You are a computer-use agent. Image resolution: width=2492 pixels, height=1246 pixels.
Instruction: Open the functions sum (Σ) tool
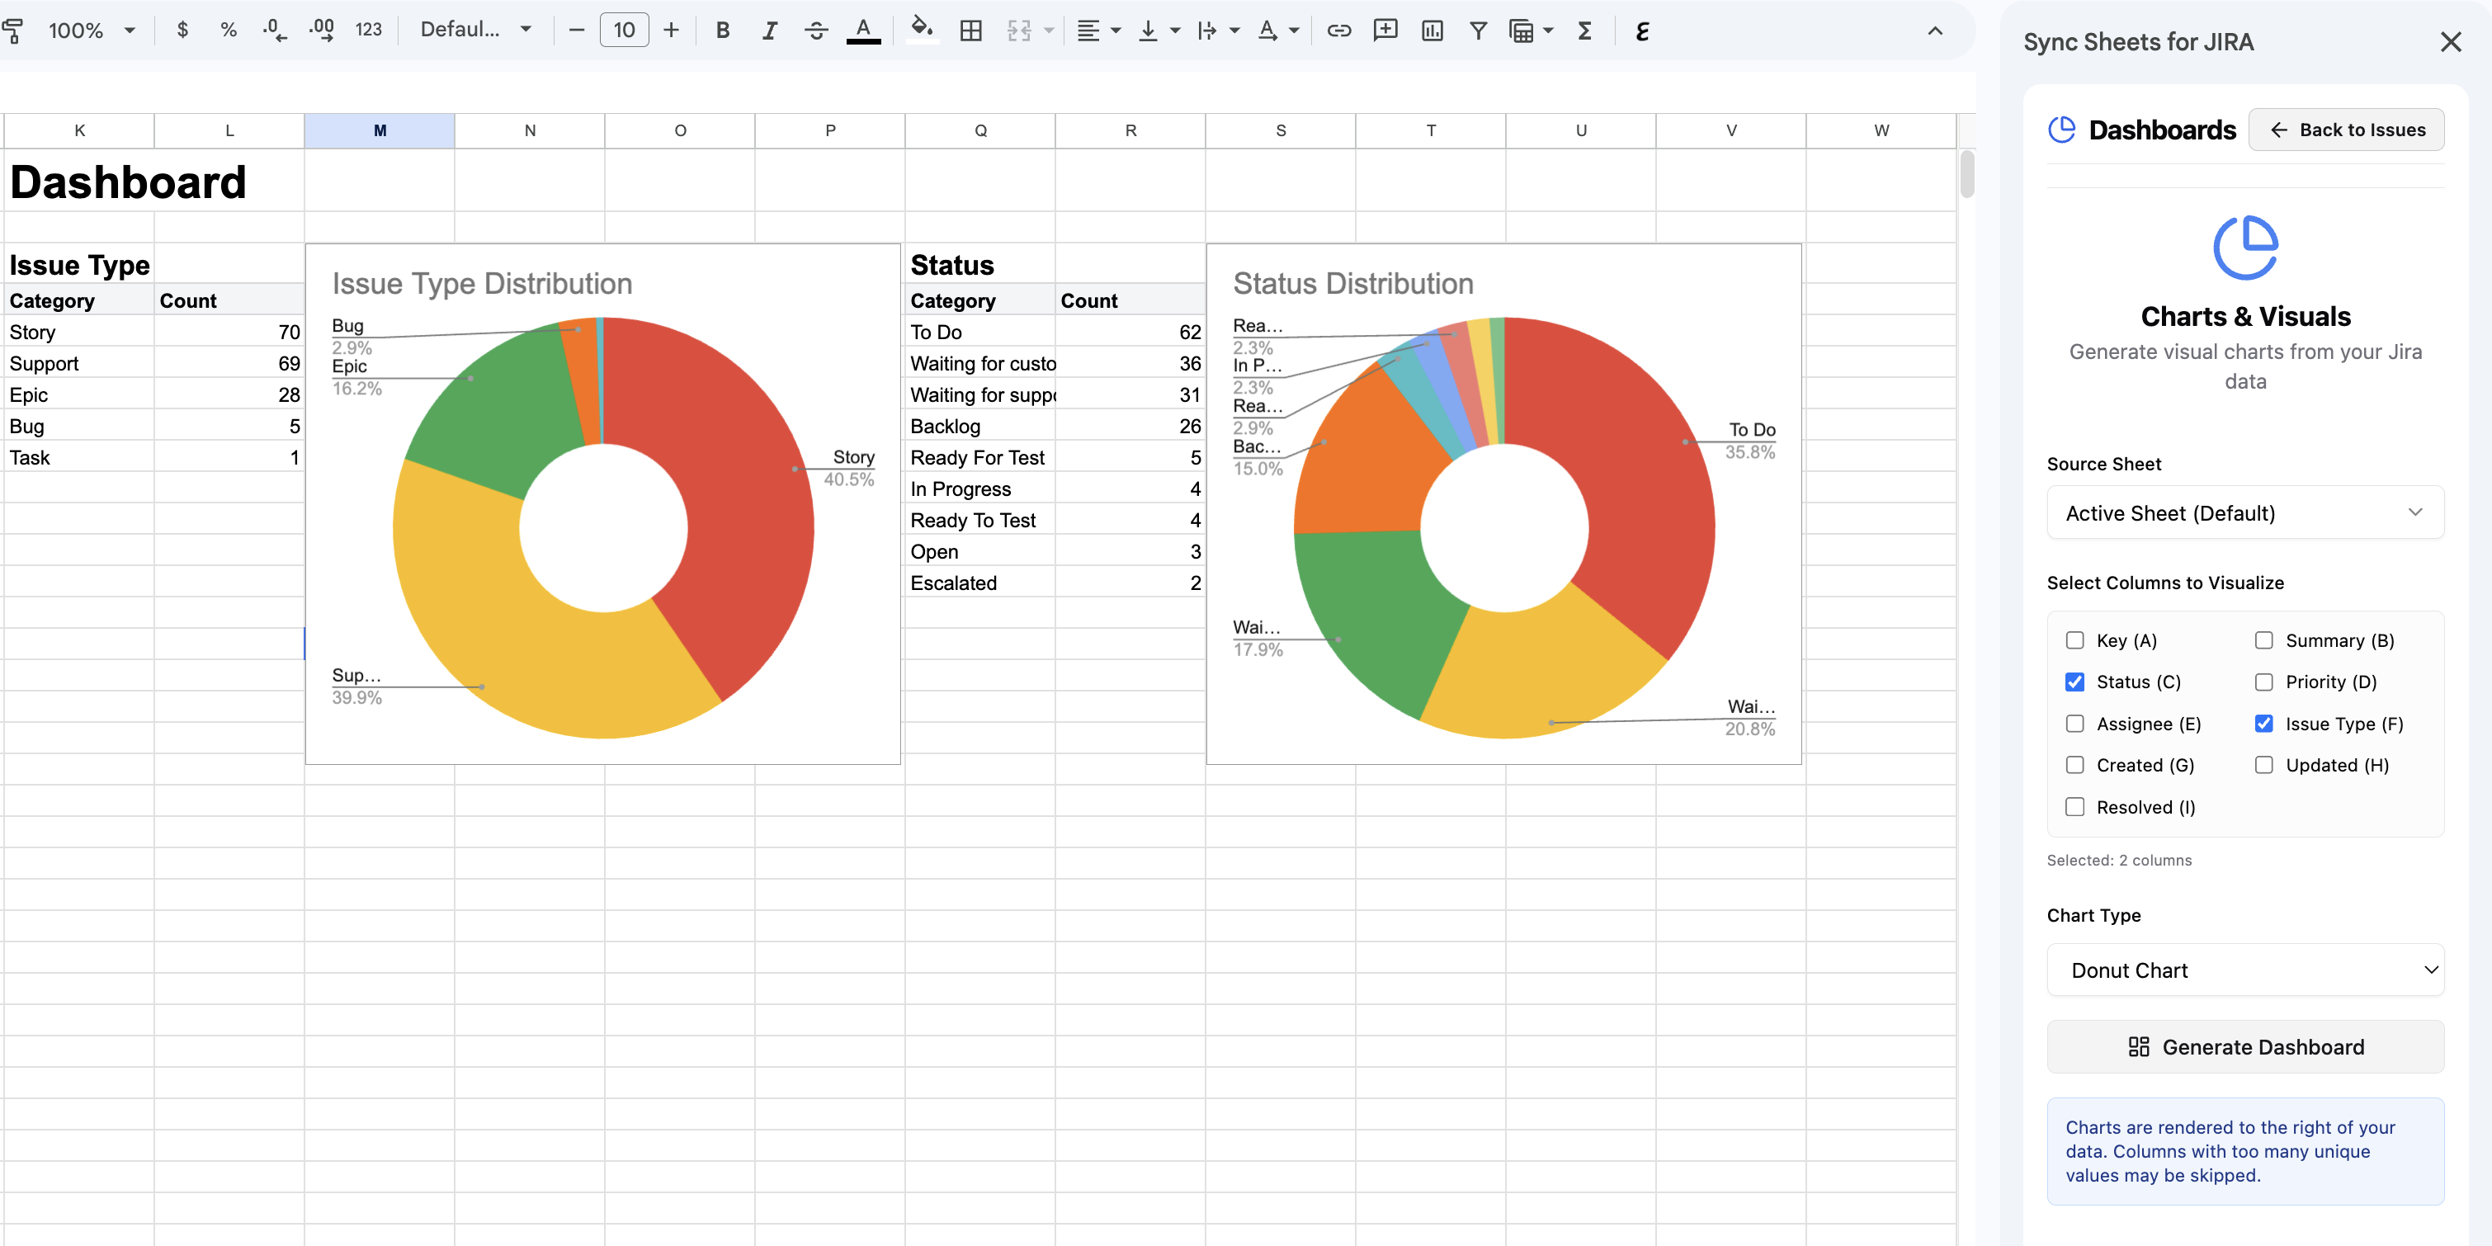(x=1583, y=30)
